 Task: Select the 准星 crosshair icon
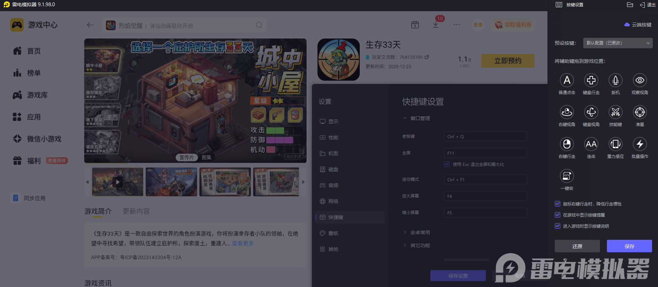click(640, 112)
